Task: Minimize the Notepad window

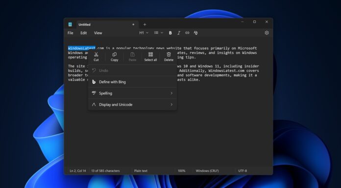Action: pyautogui.click(x=242, y=21)
